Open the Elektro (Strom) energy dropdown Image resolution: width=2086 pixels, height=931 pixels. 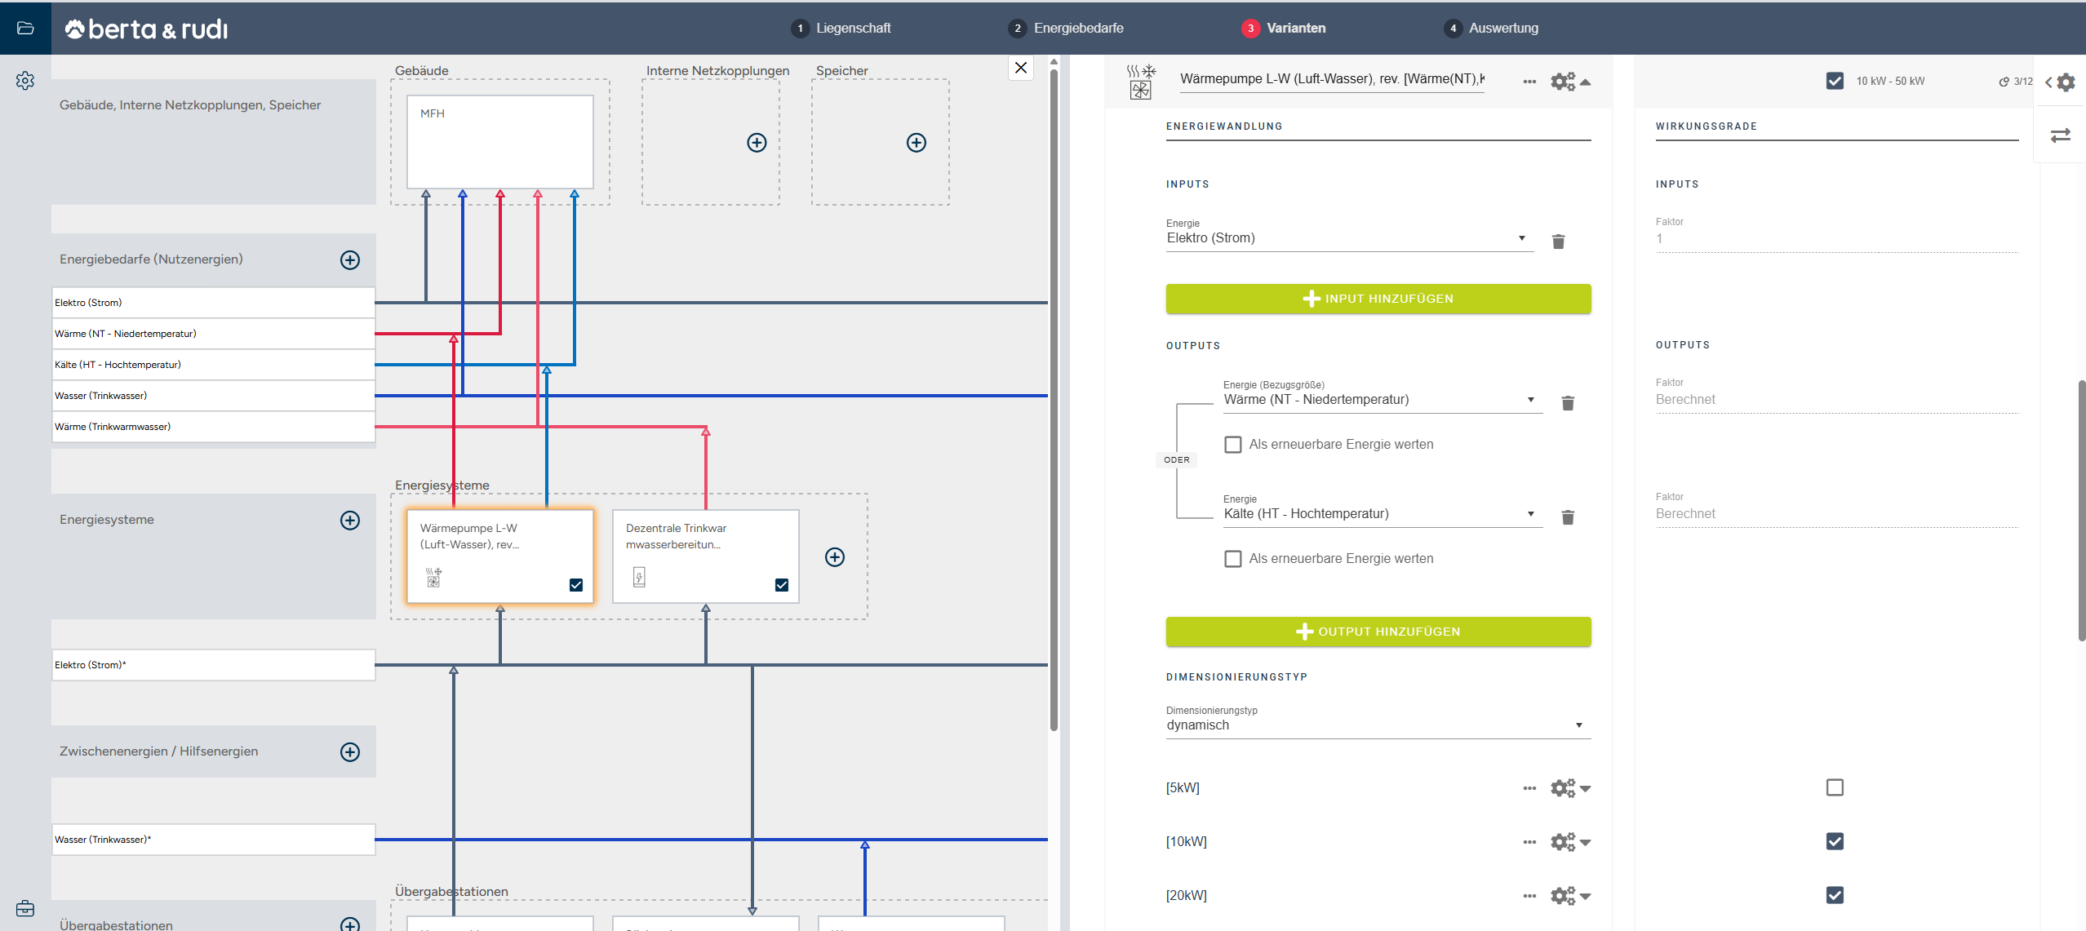(x=1347, y=238)
